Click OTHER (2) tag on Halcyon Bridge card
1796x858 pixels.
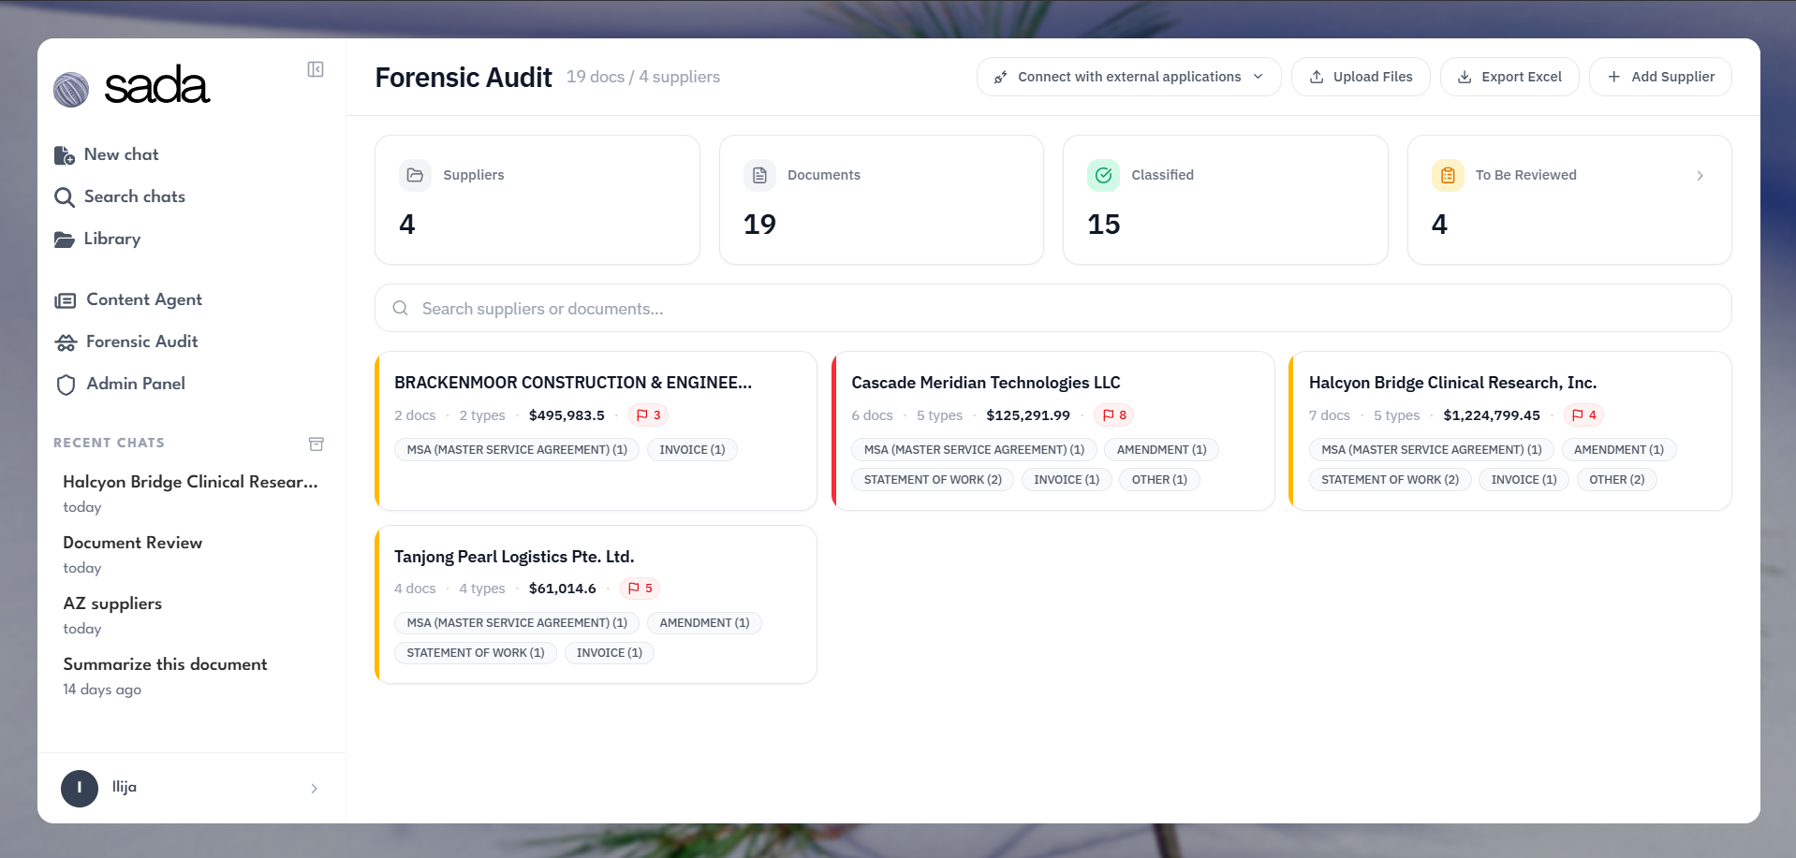coord(1616,480)
